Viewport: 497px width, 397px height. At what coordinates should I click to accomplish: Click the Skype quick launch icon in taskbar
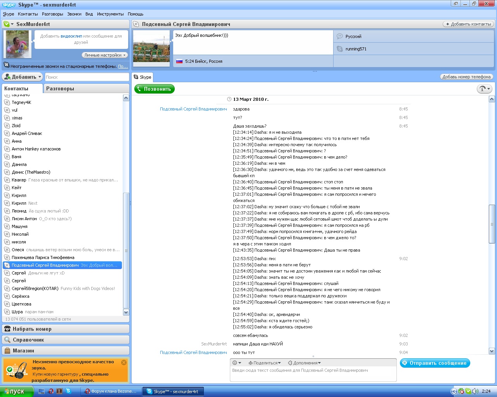tap(68, 391)
